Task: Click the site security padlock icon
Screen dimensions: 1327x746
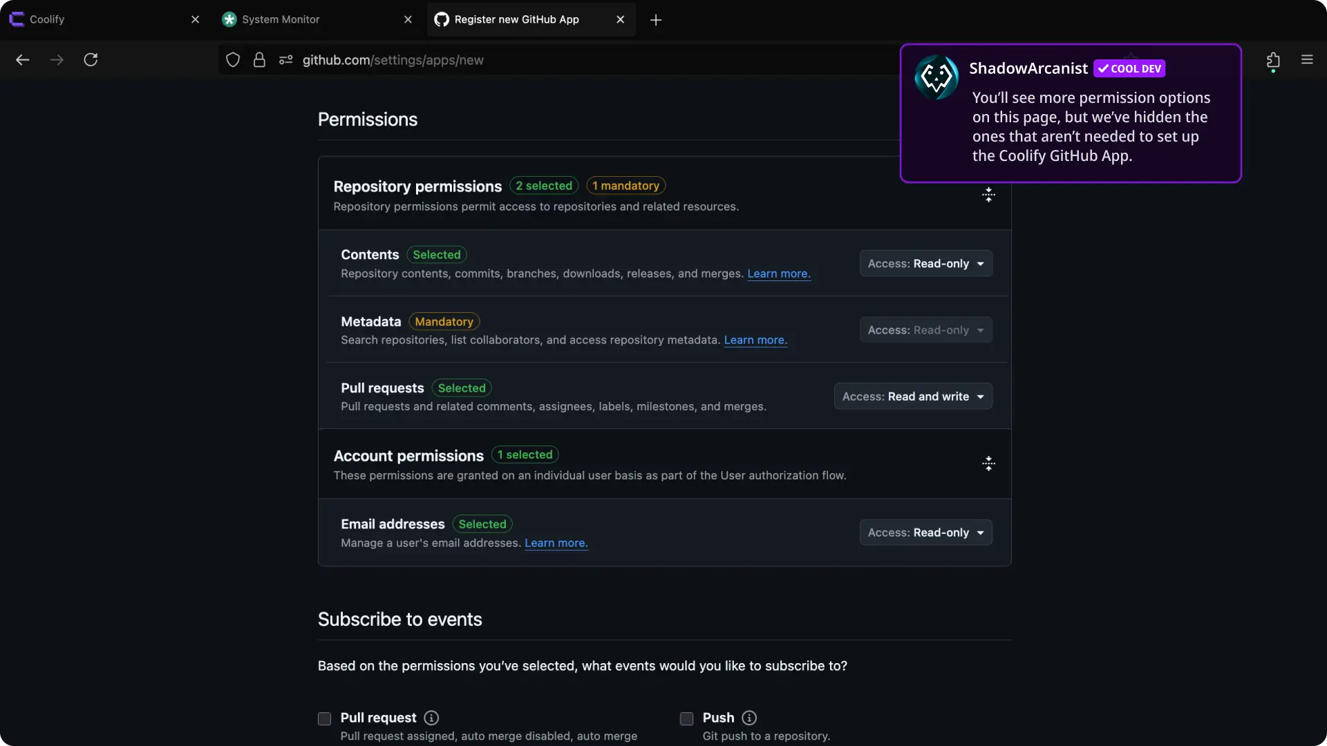Action: 259,60
